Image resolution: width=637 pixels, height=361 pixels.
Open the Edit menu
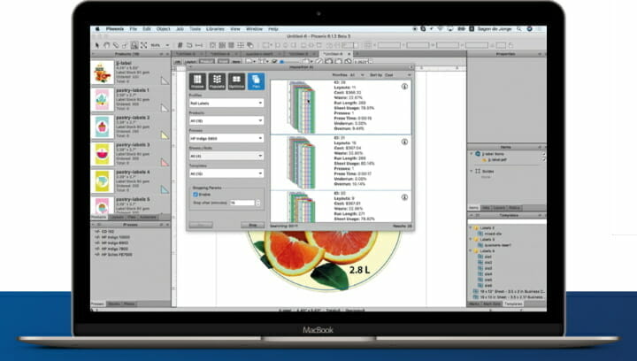(x=147, y=29)
